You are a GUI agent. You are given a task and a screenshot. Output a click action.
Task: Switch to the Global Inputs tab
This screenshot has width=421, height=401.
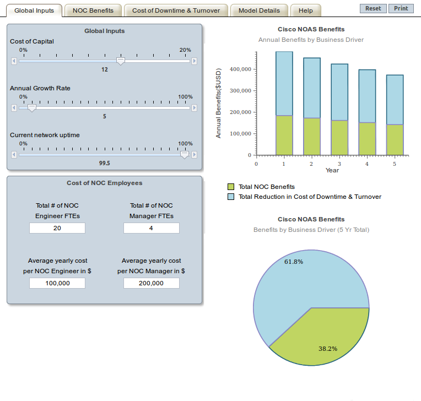click(x=34, y=10)
